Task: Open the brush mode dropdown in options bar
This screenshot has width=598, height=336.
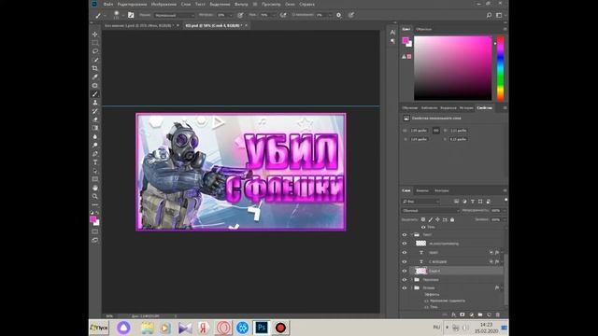Action: point(175,15)
